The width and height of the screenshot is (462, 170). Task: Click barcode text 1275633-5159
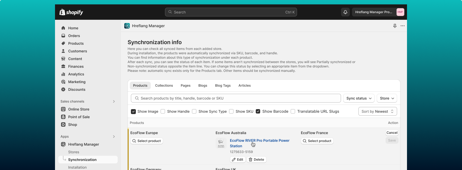click(241, 152)
